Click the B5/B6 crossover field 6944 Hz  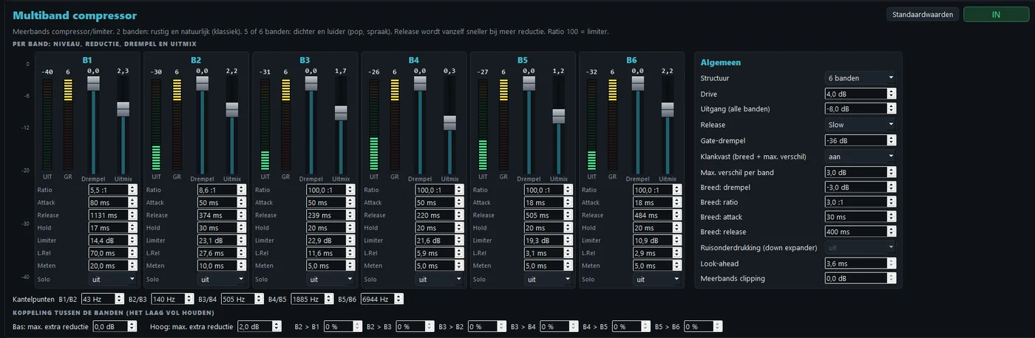pyautogui.click(x=382, y=300)
